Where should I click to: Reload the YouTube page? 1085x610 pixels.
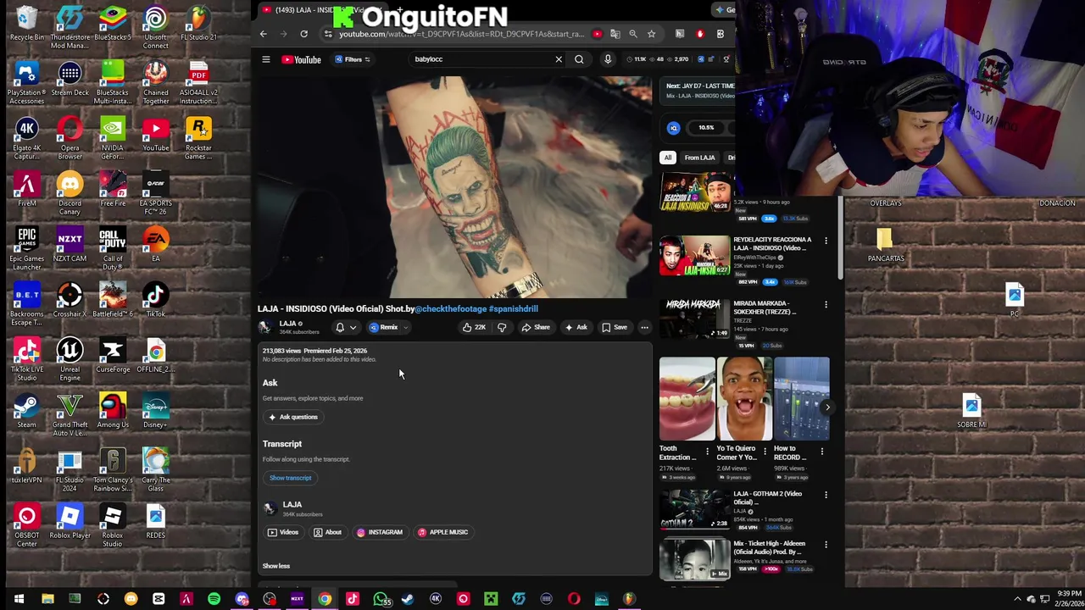[303, 34]
